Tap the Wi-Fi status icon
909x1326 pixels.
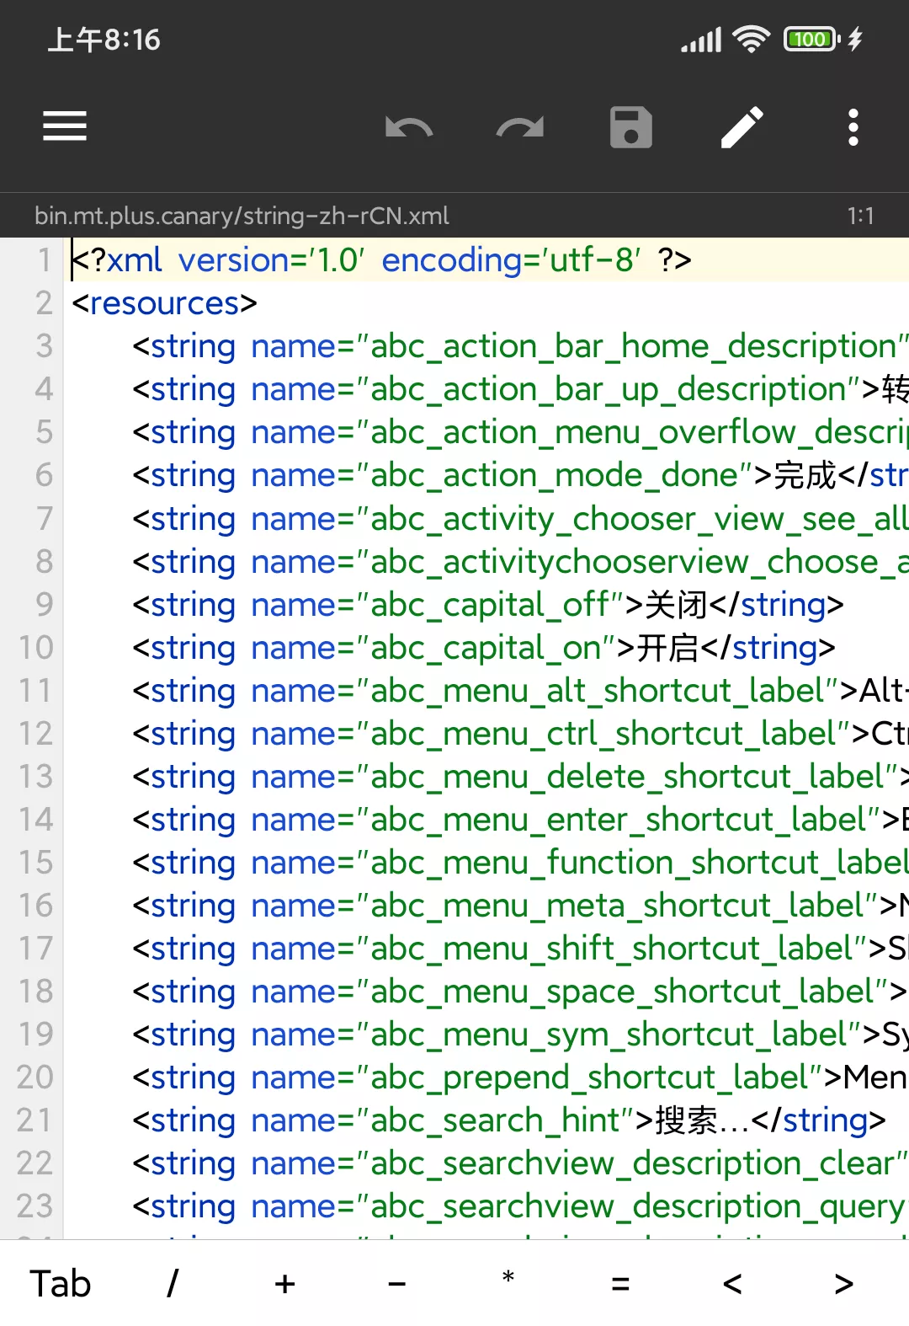coord(751,39)
